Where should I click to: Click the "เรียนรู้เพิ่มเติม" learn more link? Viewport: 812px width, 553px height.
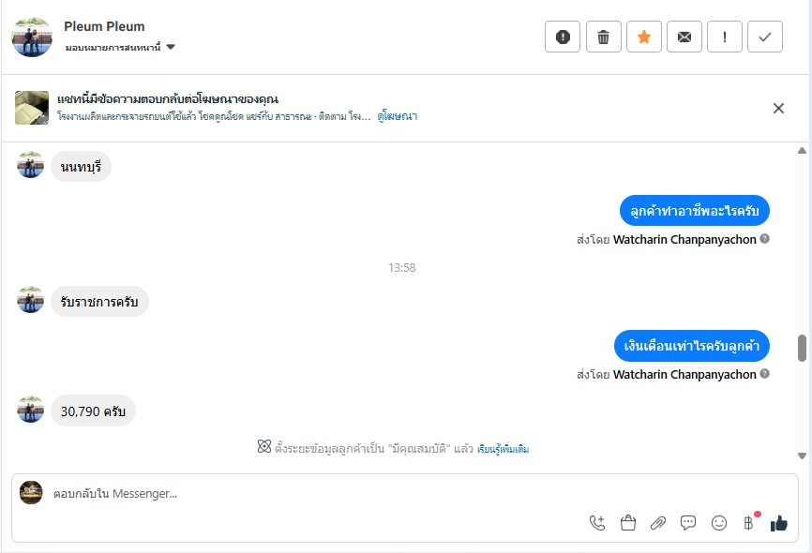(x=503, y=450)
